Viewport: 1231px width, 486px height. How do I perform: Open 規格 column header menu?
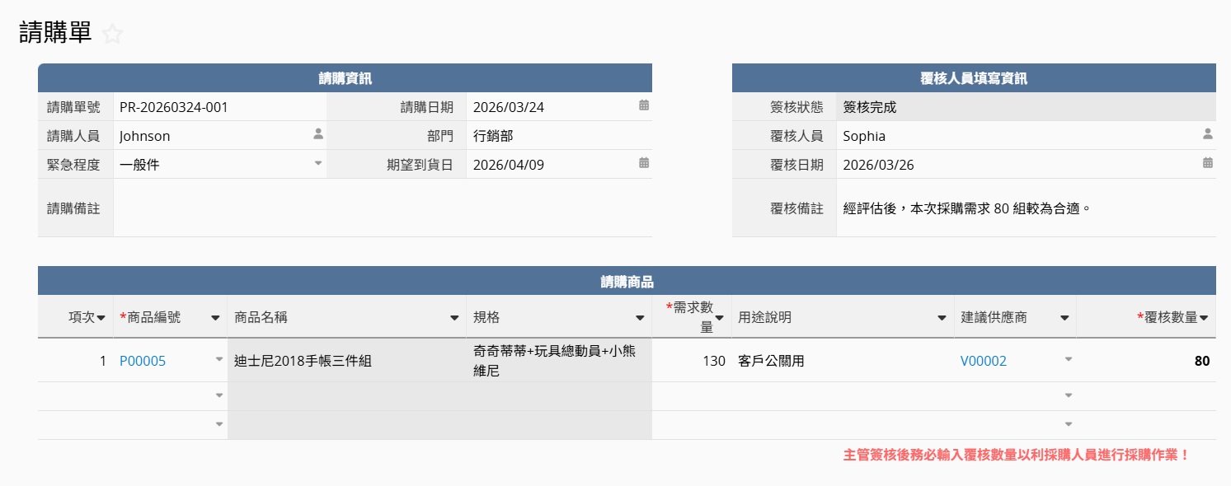tap(640, 318)
